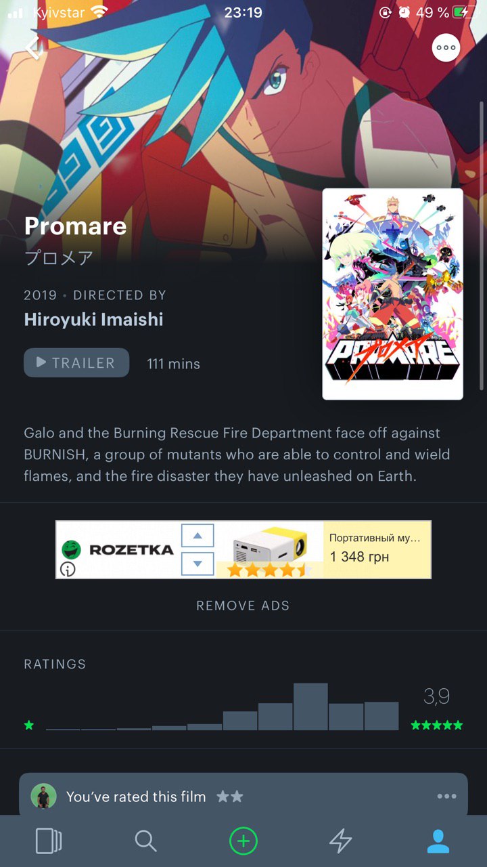Tap Remove Ads link

(243, 606)
